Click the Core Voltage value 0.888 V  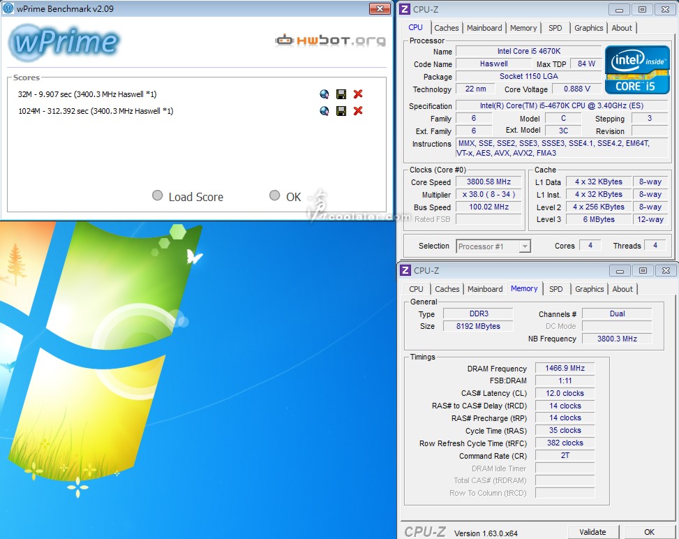point(577,89)
